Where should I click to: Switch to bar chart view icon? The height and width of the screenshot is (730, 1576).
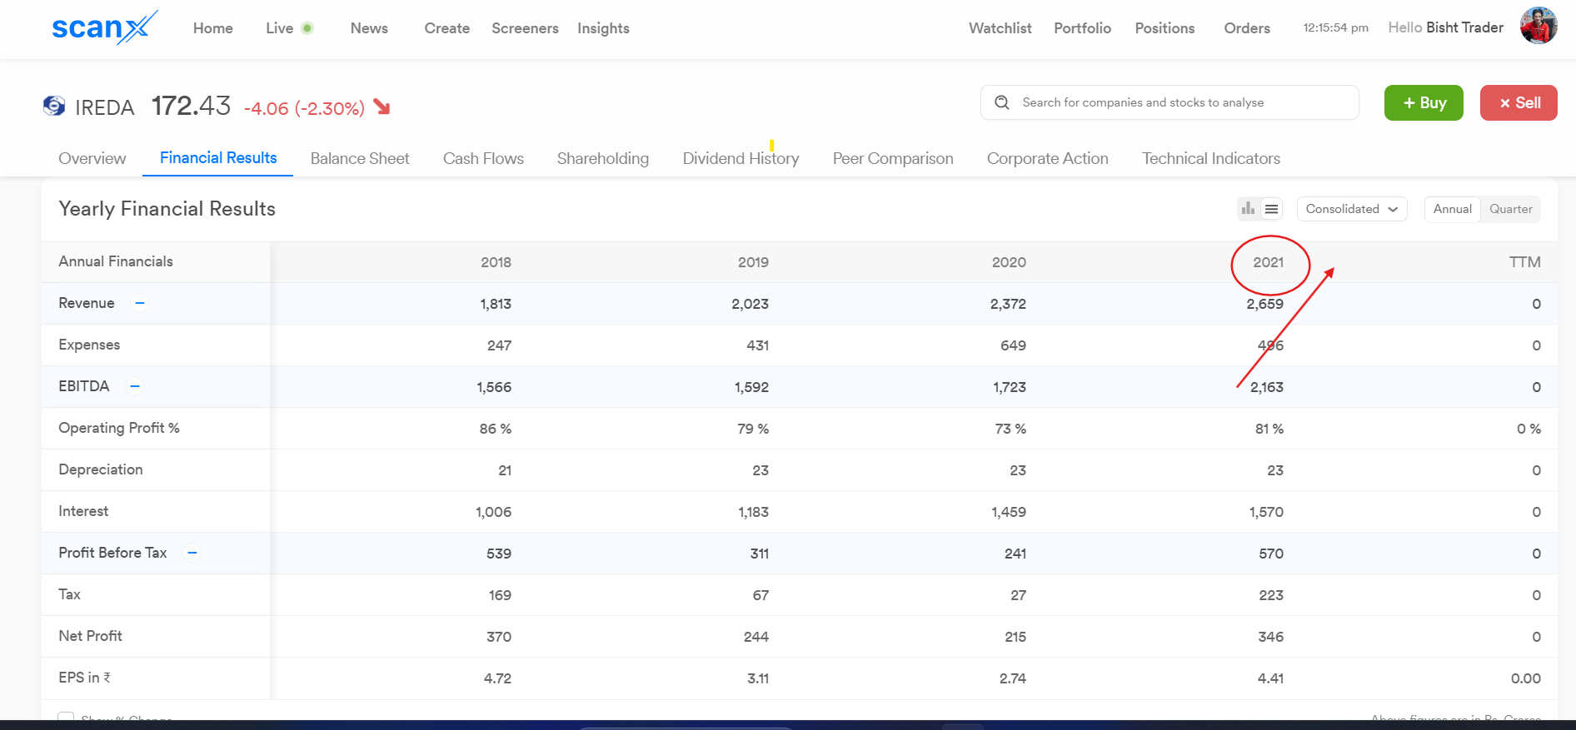click(x=1248, y=209)
